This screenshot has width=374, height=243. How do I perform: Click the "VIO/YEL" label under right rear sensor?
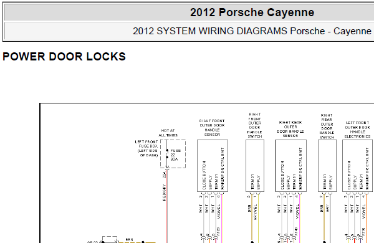297,211
